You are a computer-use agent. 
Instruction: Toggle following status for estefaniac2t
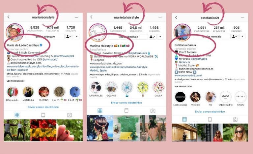tap(235, 37)
